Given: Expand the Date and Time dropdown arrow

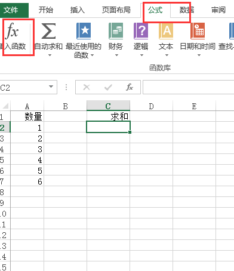Looking at the screenshot, I should (199, 55).
